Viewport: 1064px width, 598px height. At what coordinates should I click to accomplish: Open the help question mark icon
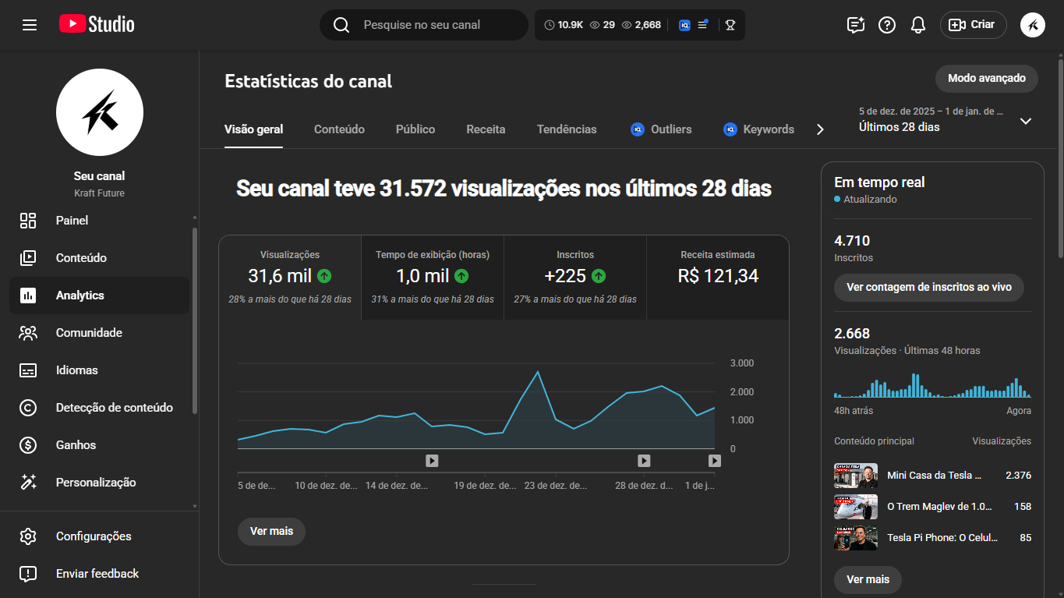pos(887,25)
